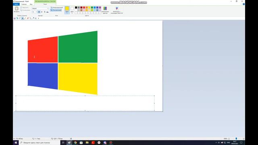
Task: Open Google Chrome from the taskbar
Action: pyautogui.click(x=75, y=143)
